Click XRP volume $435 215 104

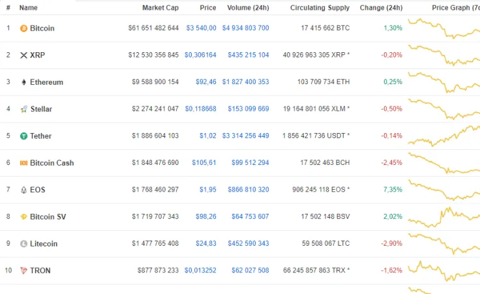248,55
